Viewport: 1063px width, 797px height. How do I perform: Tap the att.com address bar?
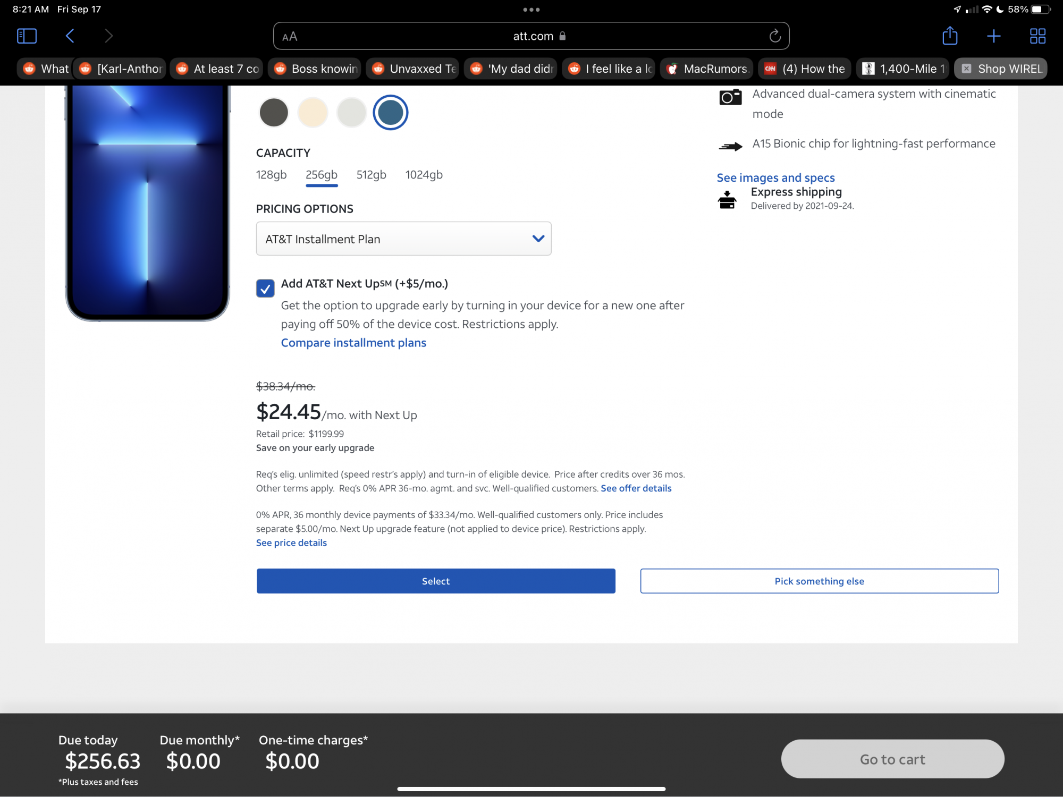(x=531, y=36)
